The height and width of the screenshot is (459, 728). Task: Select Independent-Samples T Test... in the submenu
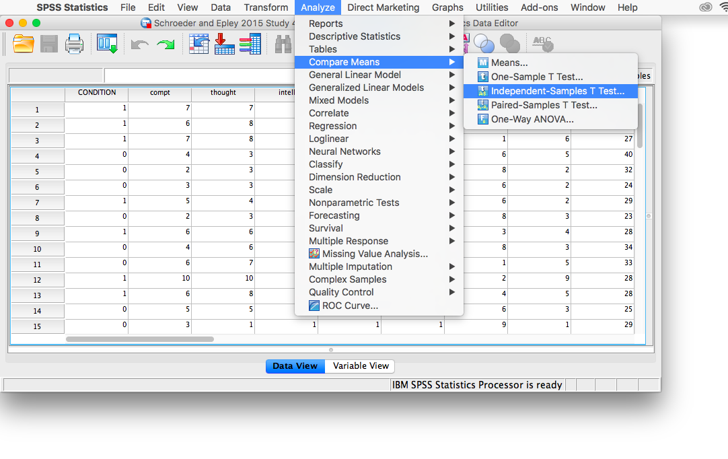pos(550,91)
